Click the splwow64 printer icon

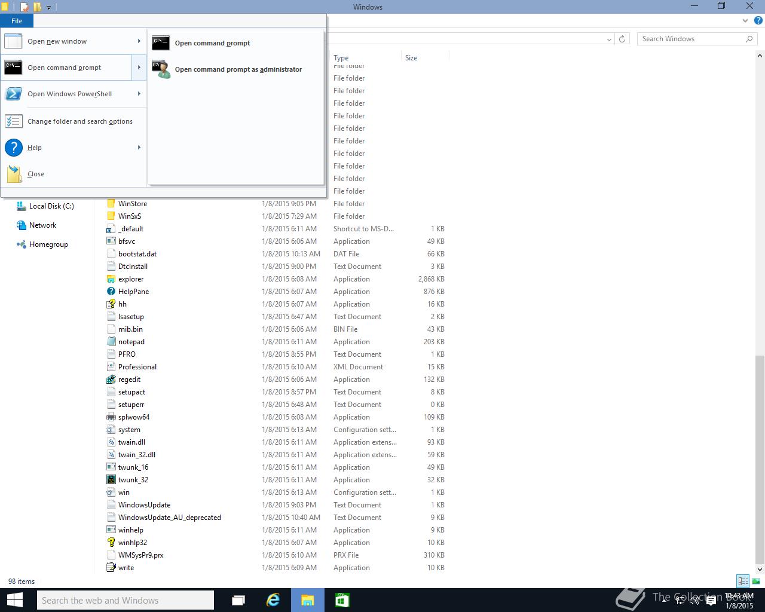click(x=111, y=417)
